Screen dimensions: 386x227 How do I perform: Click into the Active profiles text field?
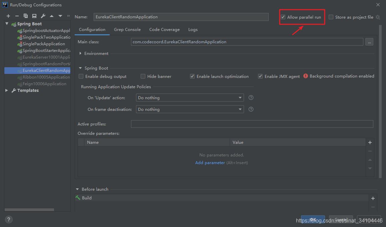[x=252, y=124]
